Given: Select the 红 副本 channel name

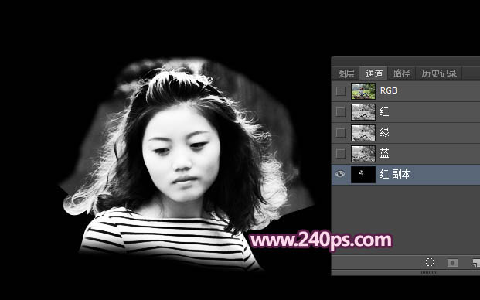Looking at the screenshot, I should coord(395,174).
